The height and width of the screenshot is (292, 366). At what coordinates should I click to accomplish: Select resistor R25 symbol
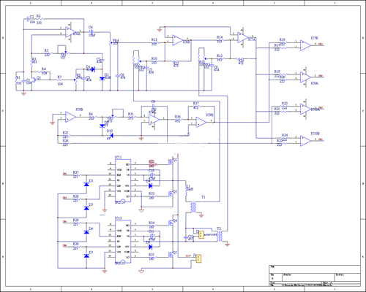66,136
